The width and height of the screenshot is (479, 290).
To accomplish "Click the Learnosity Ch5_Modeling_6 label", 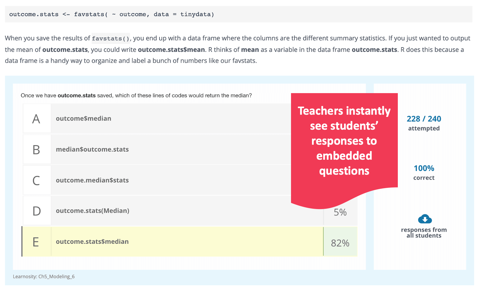I will [x=44, y=276].
